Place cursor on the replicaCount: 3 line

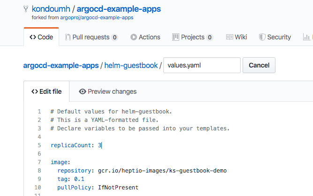point(76,145)
